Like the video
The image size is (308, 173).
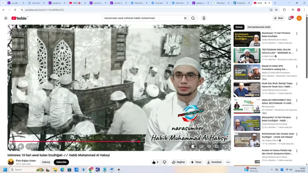coord(155,162)
